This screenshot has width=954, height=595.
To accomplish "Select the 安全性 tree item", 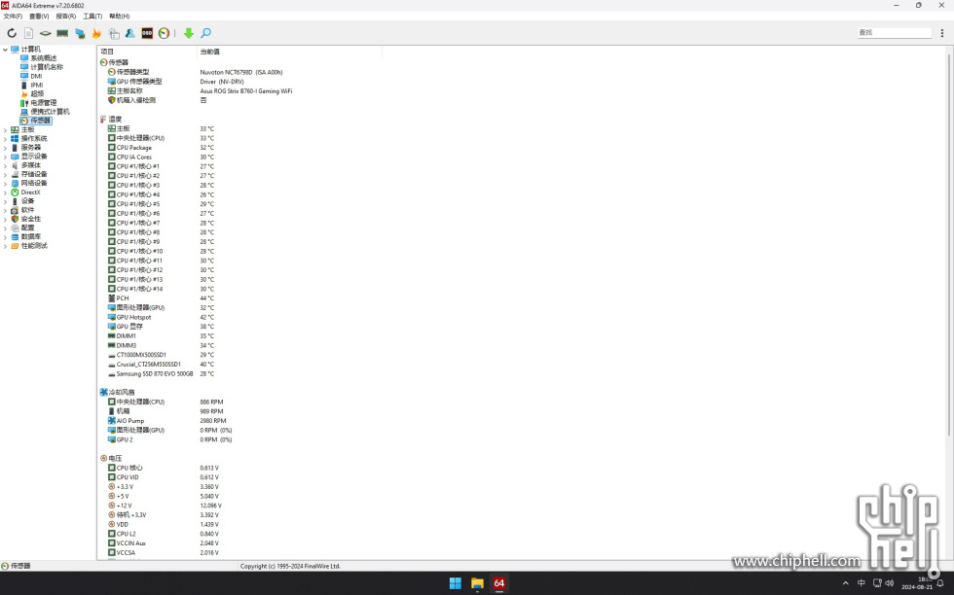I will pyautogui.click(x=31, y=219).
